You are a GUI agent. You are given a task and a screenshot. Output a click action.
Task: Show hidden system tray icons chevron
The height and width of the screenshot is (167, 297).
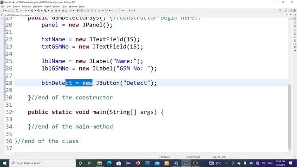pos(226,163)
